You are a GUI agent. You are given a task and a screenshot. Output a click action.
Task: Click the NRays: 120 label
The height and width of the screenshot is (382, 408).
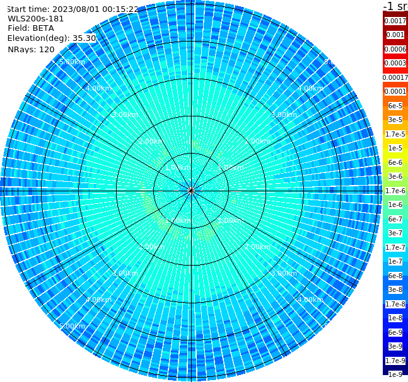31,49
